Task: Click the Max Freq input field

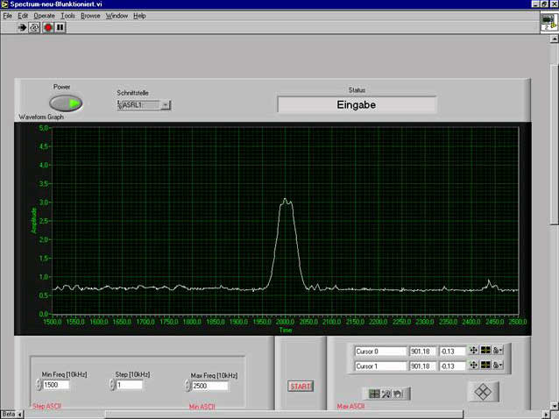Action: tap(210, 386)
